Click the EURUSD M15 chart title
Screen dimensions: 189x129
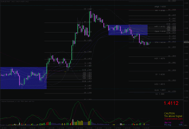pyautogui.click(x=15, y=2)
